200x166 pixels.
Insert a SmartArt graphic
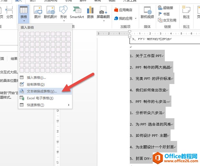pyautogui.click(x=77, y=12)
